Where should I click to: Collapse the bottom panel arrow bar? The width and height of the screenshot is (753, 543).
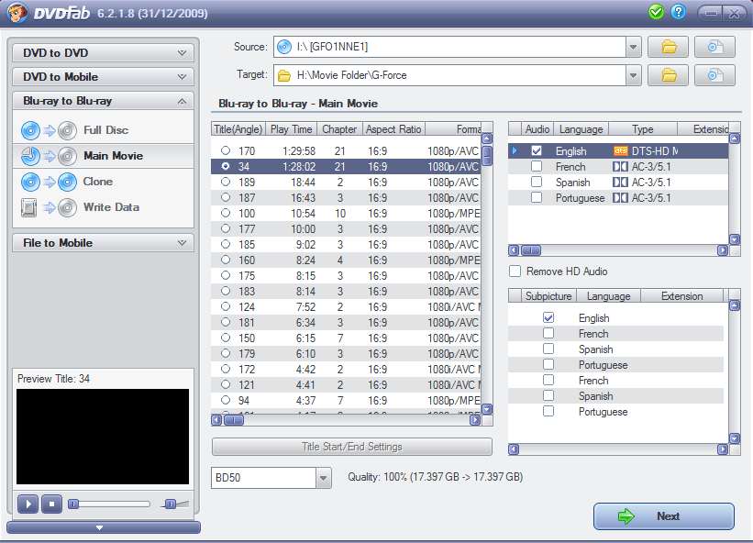[x=104, y=527]
